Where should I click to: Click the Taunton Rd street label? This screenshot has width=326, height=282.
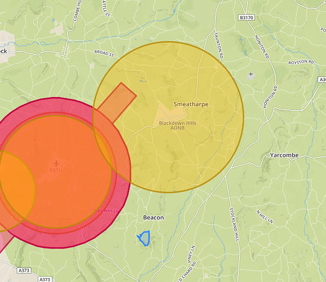tap(219, 45)
